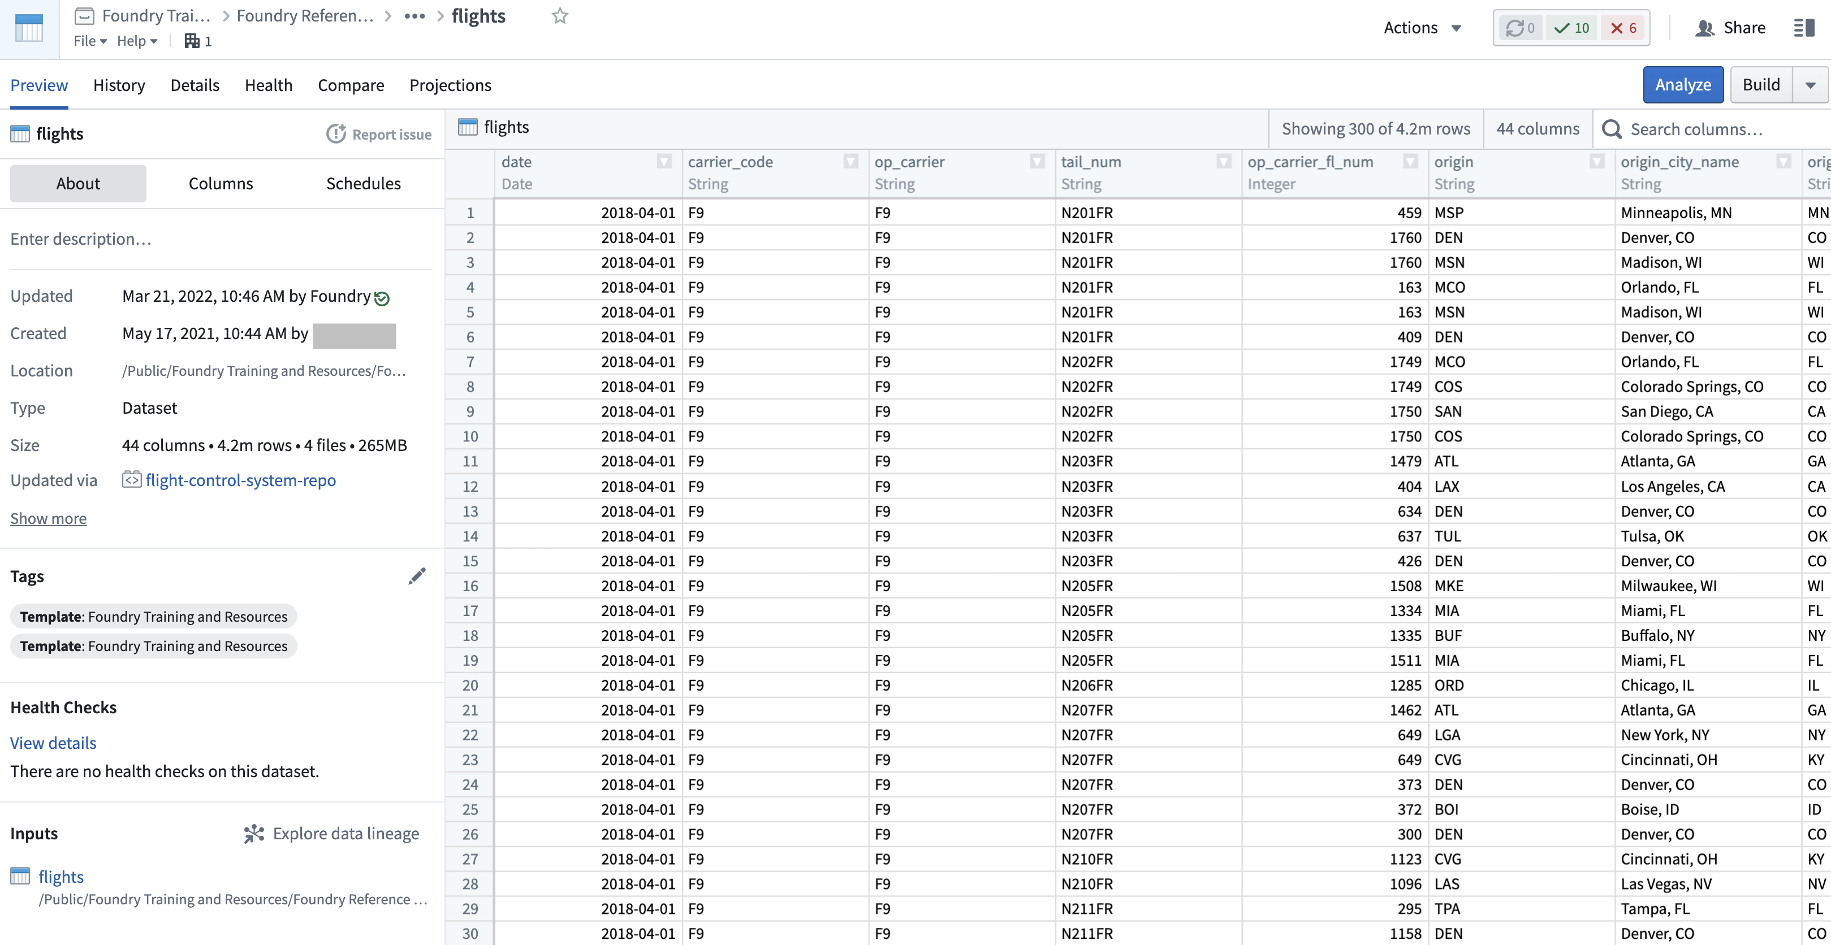The height and width of the screenshot is (945, 1831).
Task: Click the passed checks count 10
Action: point(1571,28)
